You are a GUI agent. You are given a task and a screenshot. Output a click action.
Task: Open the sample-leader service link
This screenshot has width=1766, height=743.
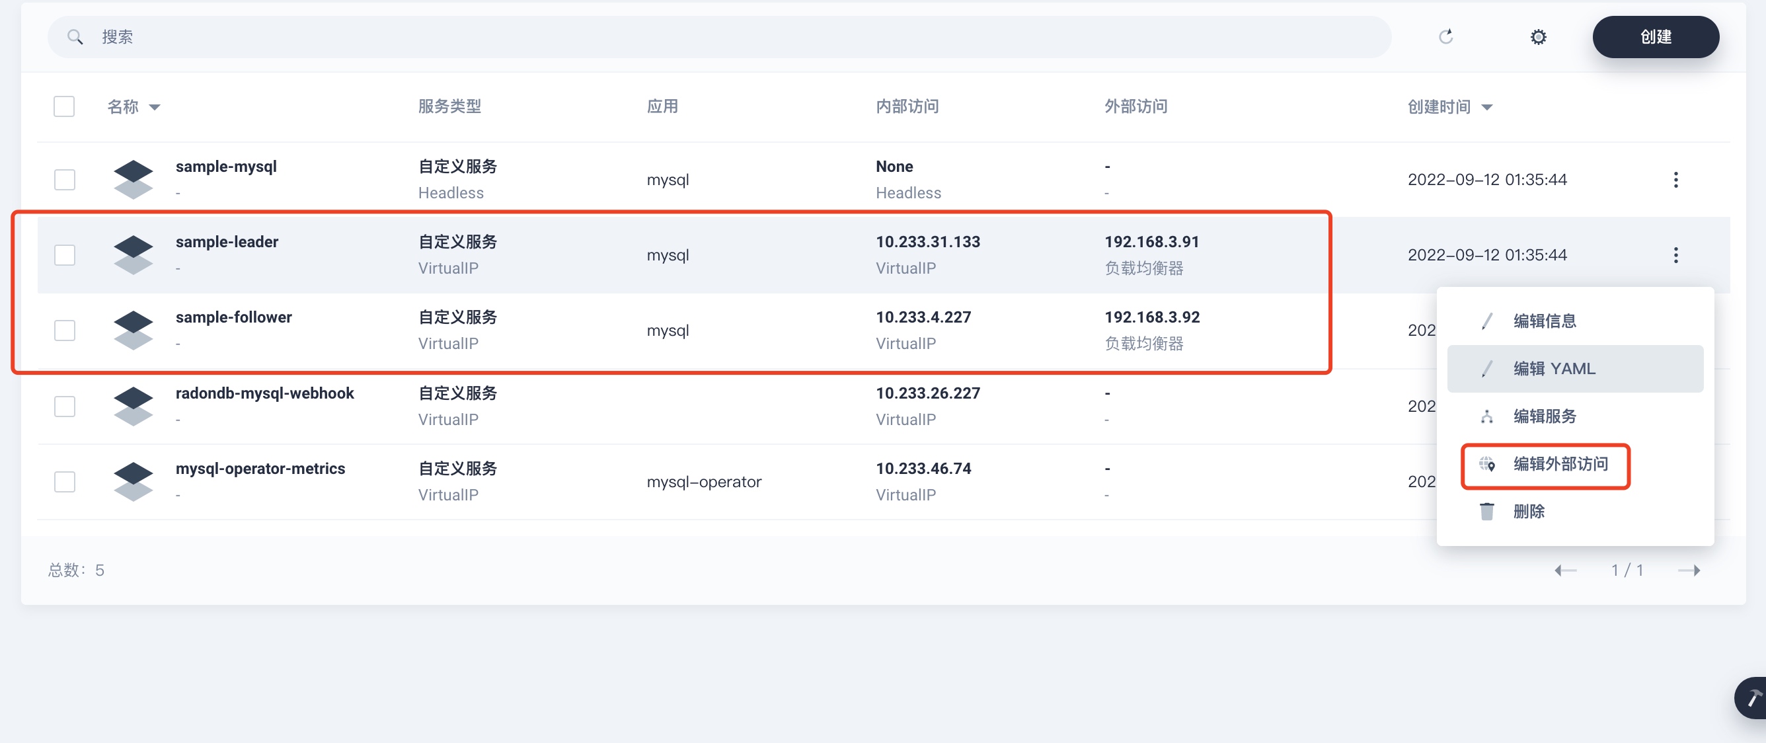227,242
